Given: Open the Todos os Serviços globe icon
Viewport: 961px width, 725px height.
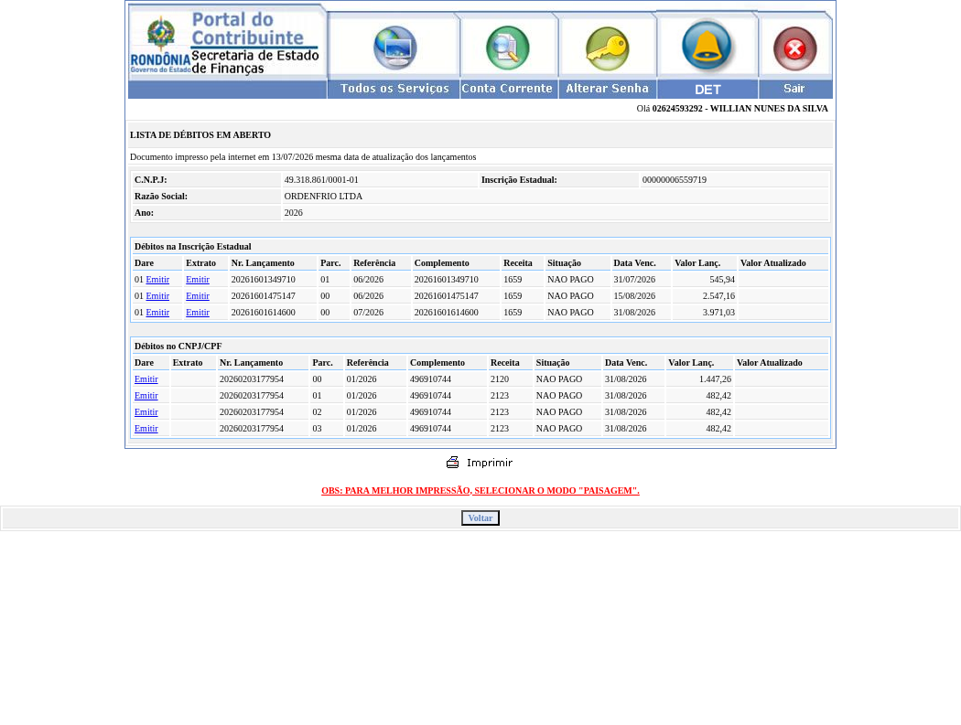Looking at the screenshot, I should click(395, 48).
